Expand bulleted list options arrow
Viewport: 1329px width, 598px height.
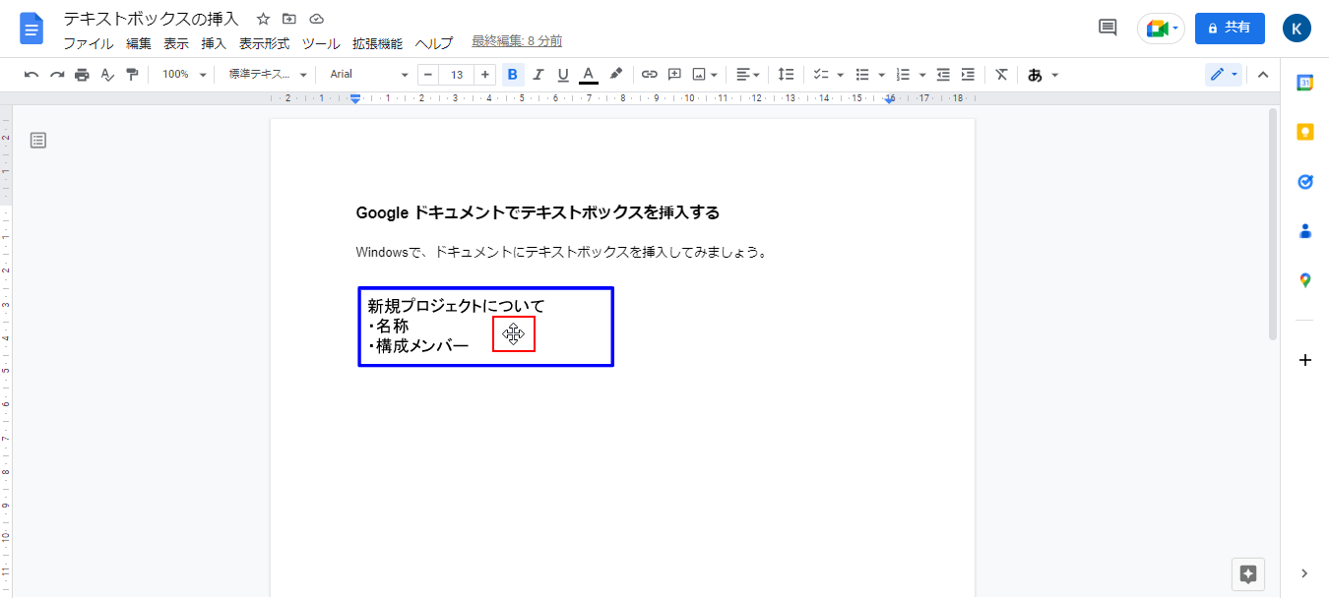point(881,75)
